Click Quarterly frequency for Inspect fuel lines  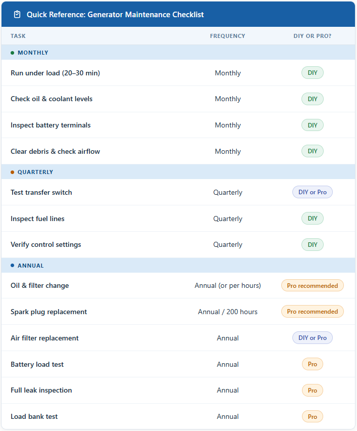(228, 219)
